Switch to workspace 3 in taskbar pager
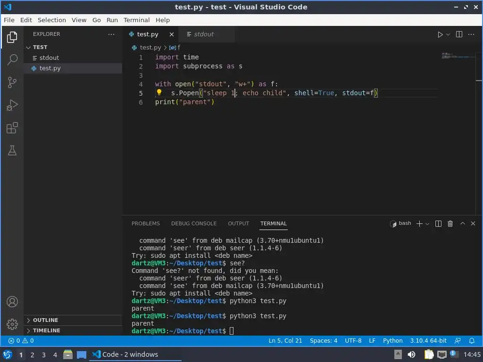Screen dimensions: 483x362 pos(44,355)
